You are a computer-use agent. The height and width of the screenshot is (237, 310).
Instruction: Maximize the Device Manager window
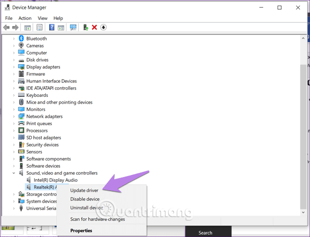[x=279, y=8]
